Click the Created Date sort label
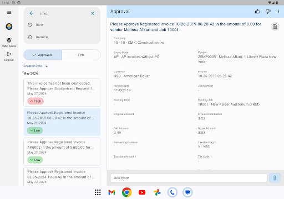 coord(33,66)
